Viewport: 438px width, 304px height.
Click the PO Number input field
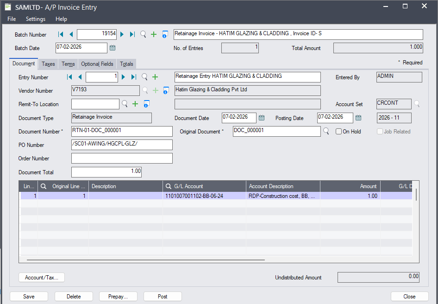tap(122, 145)
